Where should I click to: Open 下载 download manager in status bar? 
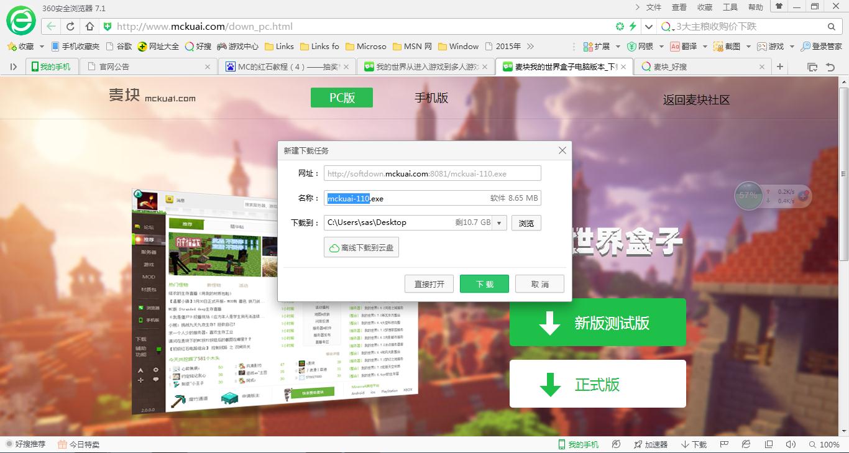coord(694,444)
